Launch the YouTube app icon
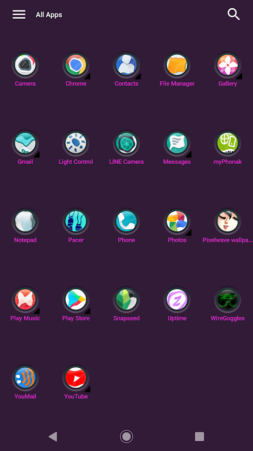The width and height of the screenshot is (253, 451). (x=76, y=378)
